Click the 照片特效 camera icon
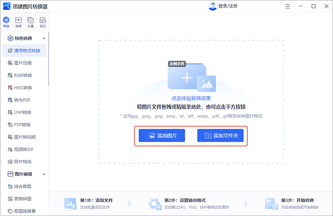 coord(10,162)
